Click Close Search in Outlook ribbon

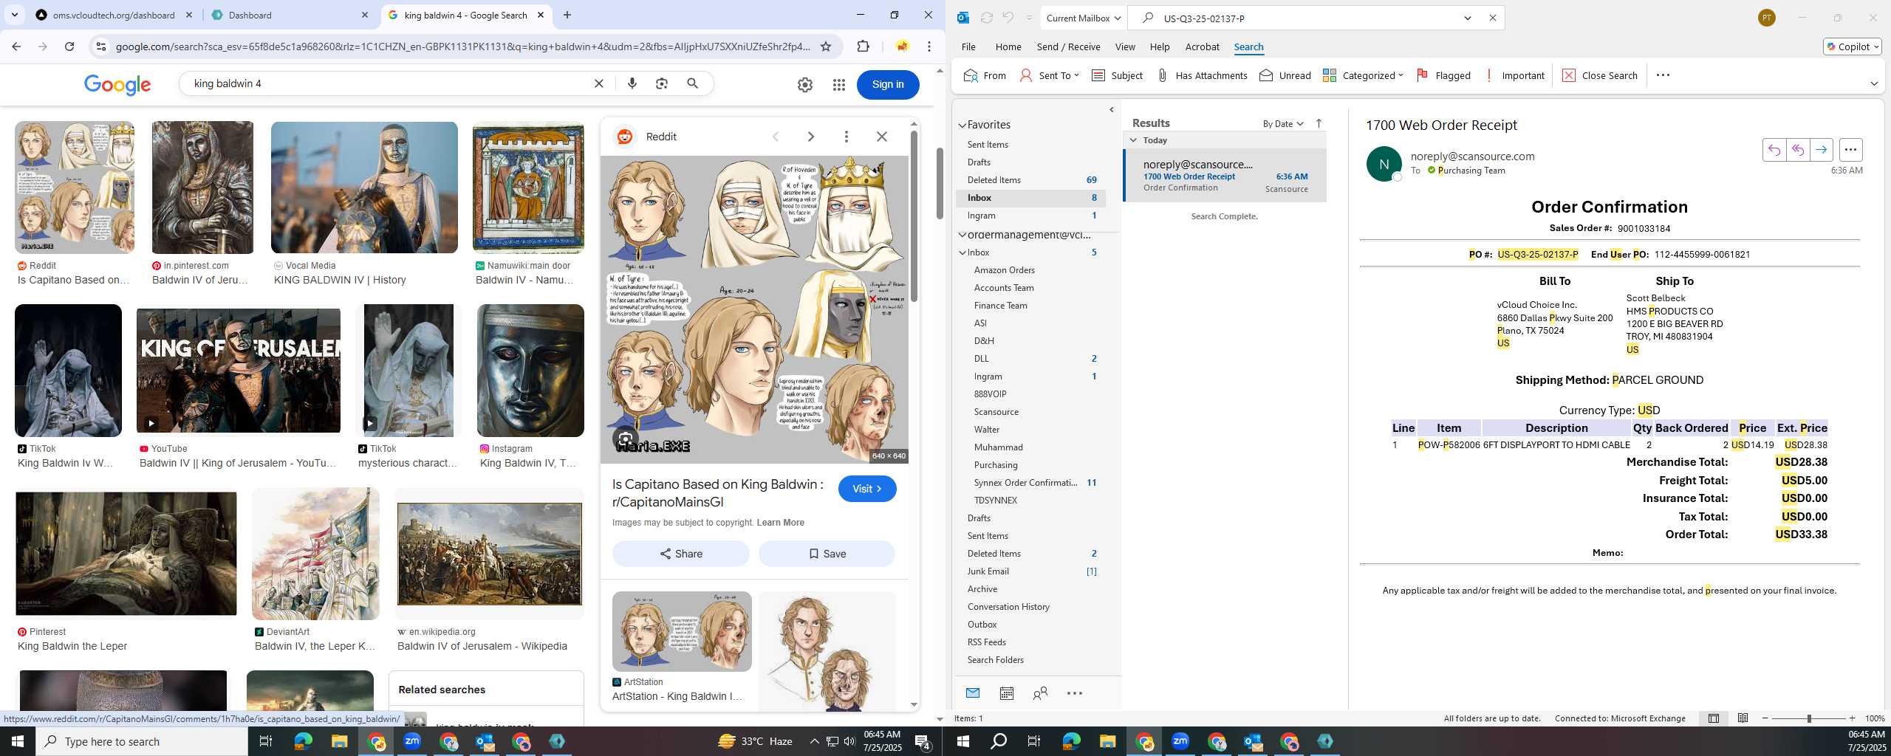pos(1600,75)
